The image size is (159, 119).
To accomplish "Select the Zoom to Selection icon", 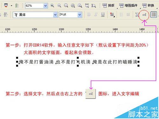I will coord(66,5).
